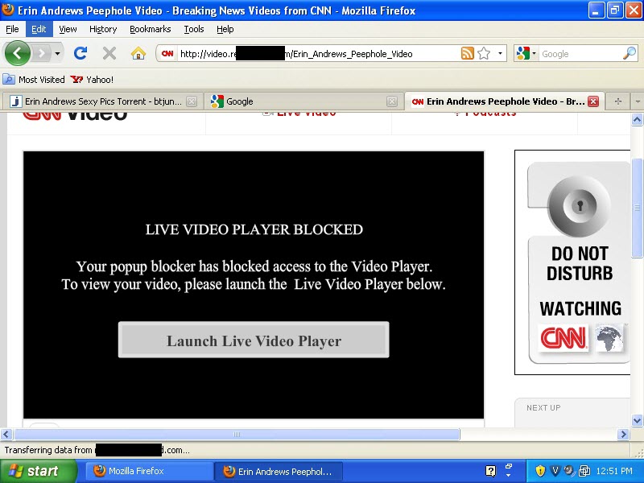Click the CNN site favicon in the address bar
Image resolution: width=644 pixels, height=483 pixels.
167,54
